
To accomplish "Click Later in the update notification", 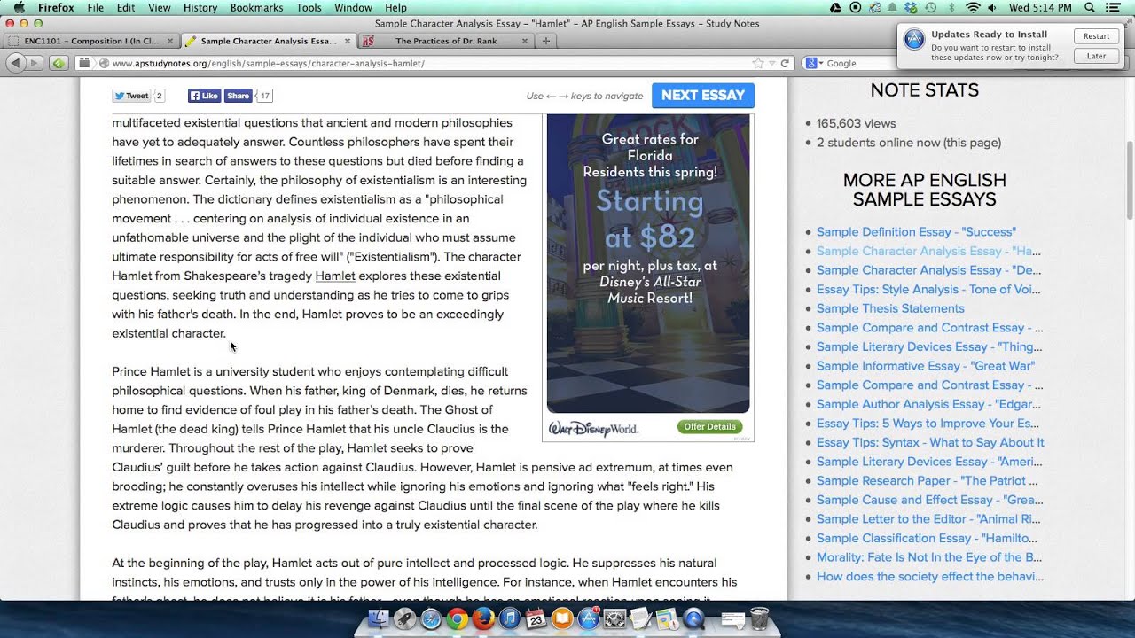I will coord(1096,56).
